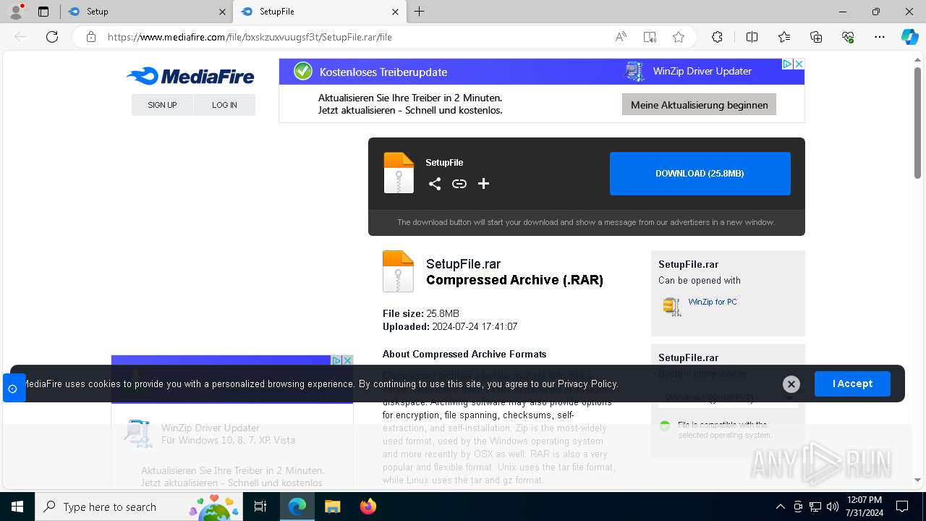This screenshot has width=926, height=521.
Task: Click the MediaFire logo
Action: 190,76
